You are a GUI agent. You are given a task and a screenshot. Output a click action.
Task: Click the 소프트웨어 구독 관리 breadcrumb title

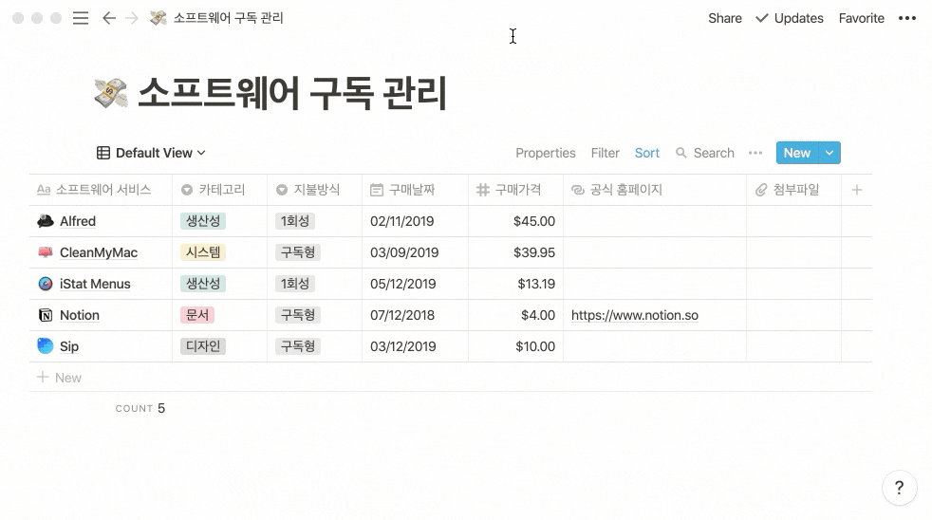coord(228,18)
